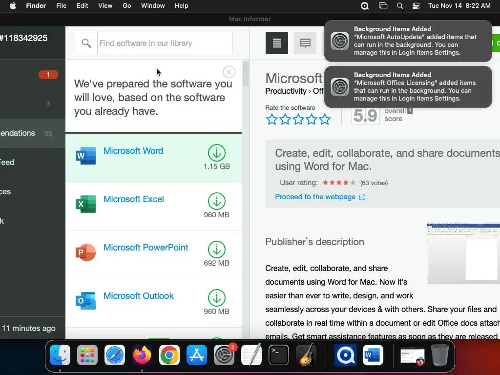Launch Google Chrome from the Dock

coord(169,355)
